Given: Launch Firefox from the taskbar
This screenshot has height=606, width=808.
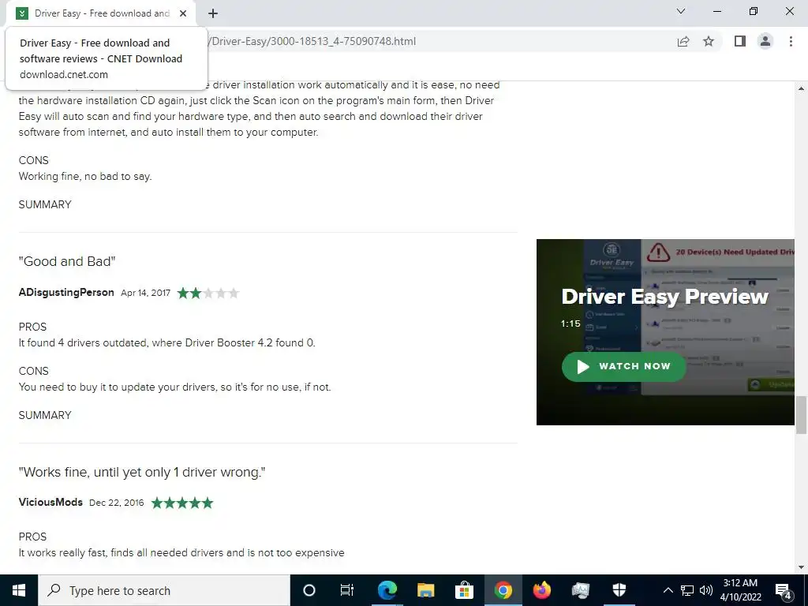Looking at the screenshot, I should [x=541, y=590].
